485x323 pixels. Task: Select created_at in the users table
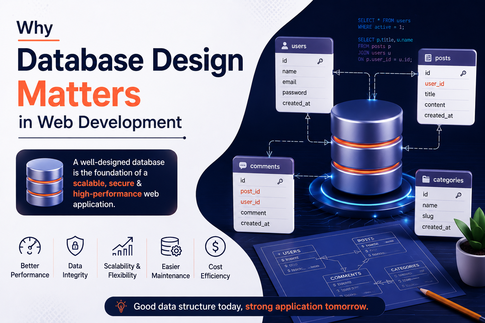click(304, 103)
